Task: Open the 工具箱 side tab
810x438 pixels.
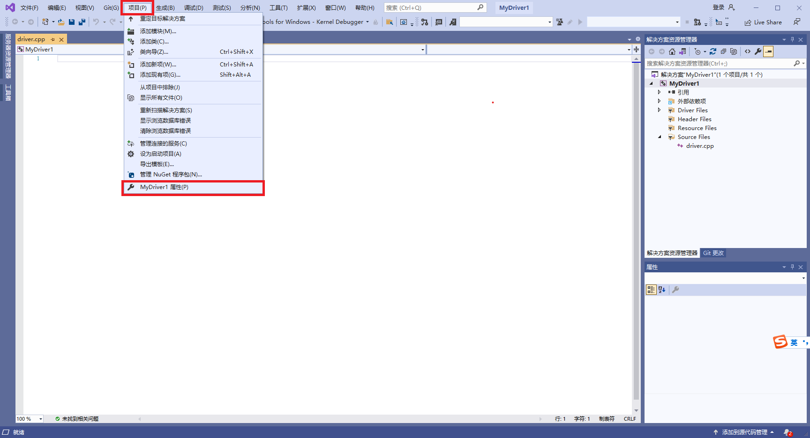Action: pos(8,92)
